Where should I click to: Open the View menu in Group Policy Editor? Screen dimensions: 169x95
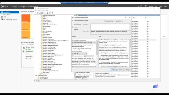pyautogui.click(x=43, y=11)
